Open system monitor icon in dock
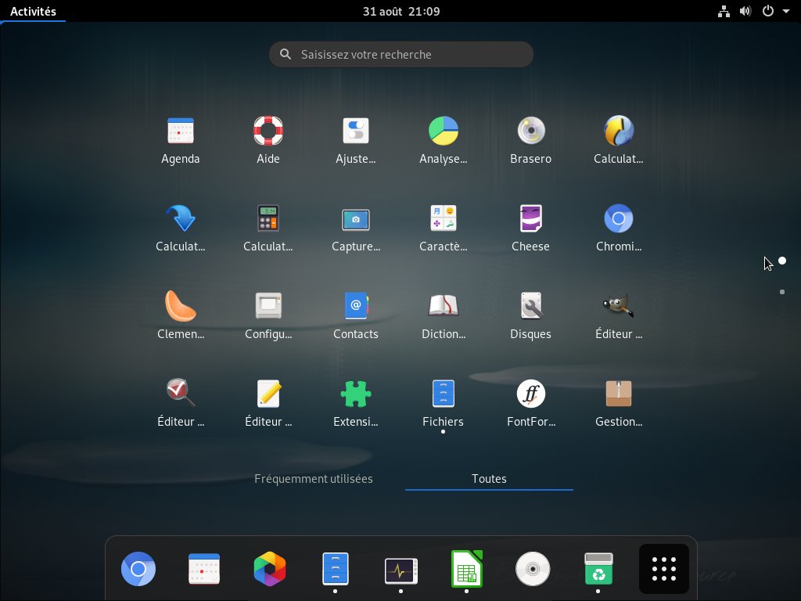This screenshot has height=601, width=801. click(x=401, y=570)
